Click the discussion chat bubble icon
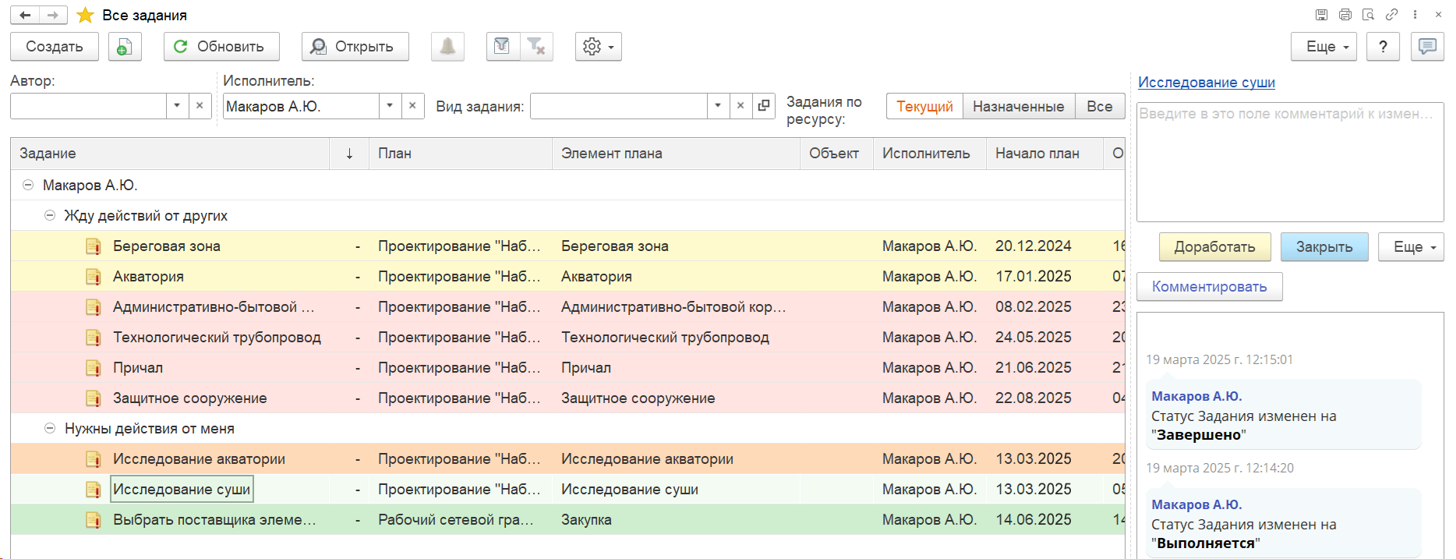Screen dimensions: 1456x559 1426,47
